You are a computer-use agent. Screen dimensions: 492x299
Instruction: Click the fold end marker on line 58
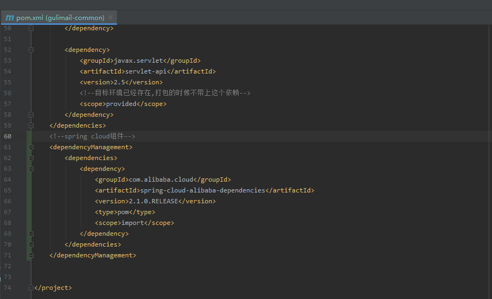(31, 115)
